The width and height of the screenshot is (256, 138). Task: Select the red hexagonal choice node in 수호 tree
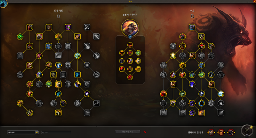164,94
